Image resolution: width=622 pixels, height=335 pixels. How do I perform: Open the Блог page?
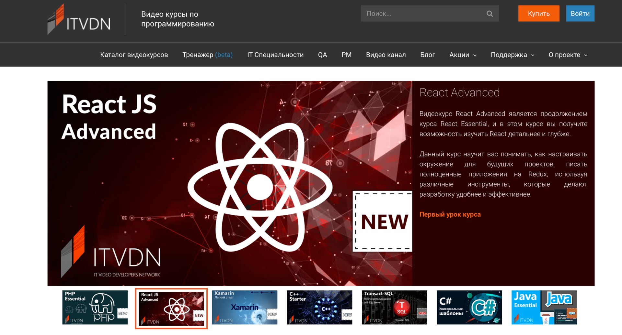[x=428, y=55]
